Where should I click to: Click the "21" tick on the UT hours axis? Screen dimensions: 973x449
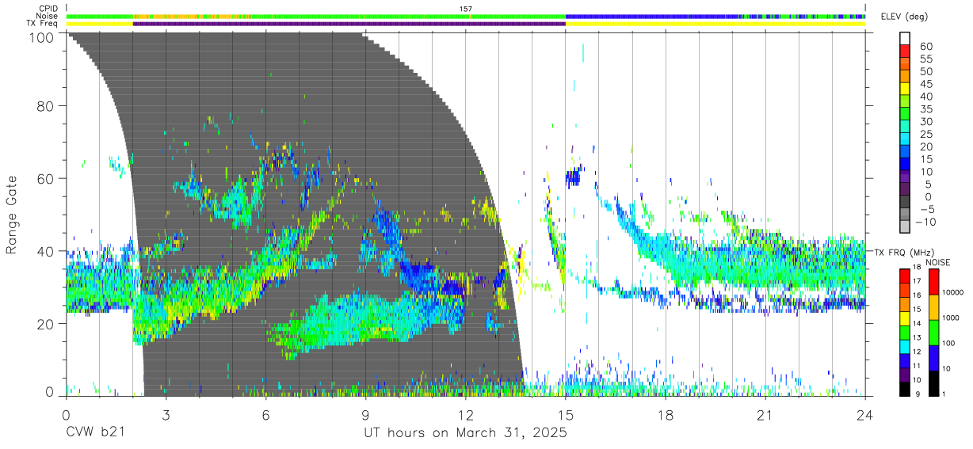pos(765,415)
